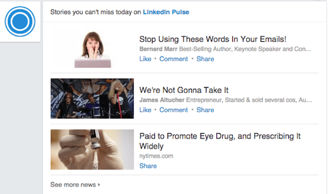Screen dimensions: 328x194
Task: Share the nytimes.com eye drug article
Action: pyautogui.click(x=148, y=166)
